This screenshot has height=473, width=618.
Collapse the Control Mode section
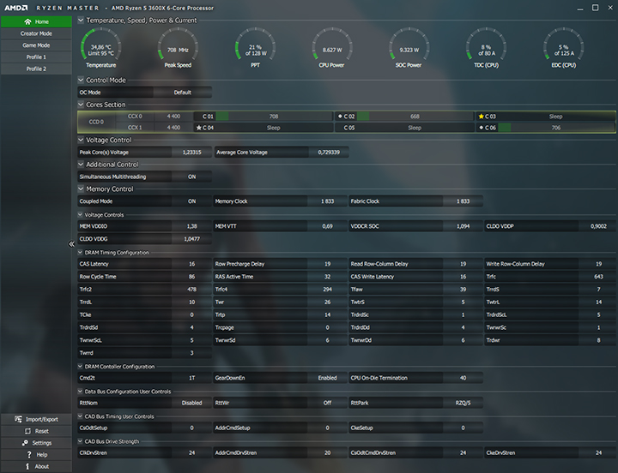pos(81,80)
